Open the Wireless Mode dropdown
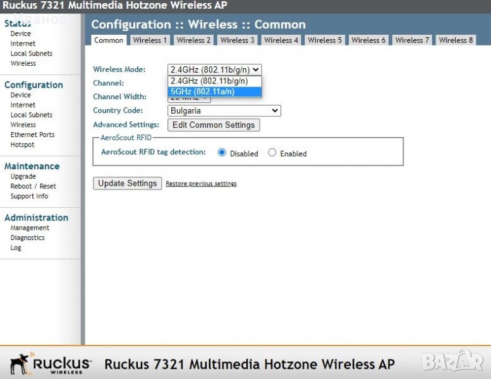Viewport: 491px width, 379px height. 214,69
